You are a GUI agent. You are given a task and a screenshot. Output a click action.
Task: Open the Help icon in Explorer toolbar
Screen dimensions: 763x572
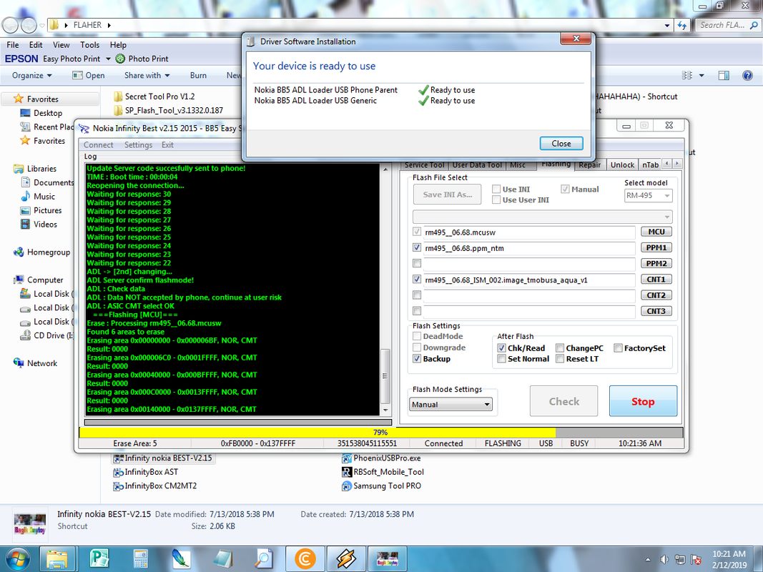coord(747,75)
